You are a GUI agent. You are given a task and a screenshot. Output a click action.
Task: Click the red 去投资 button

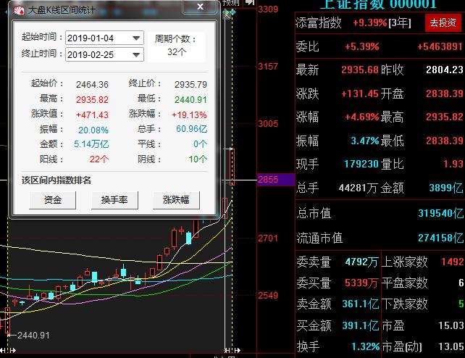442,22
